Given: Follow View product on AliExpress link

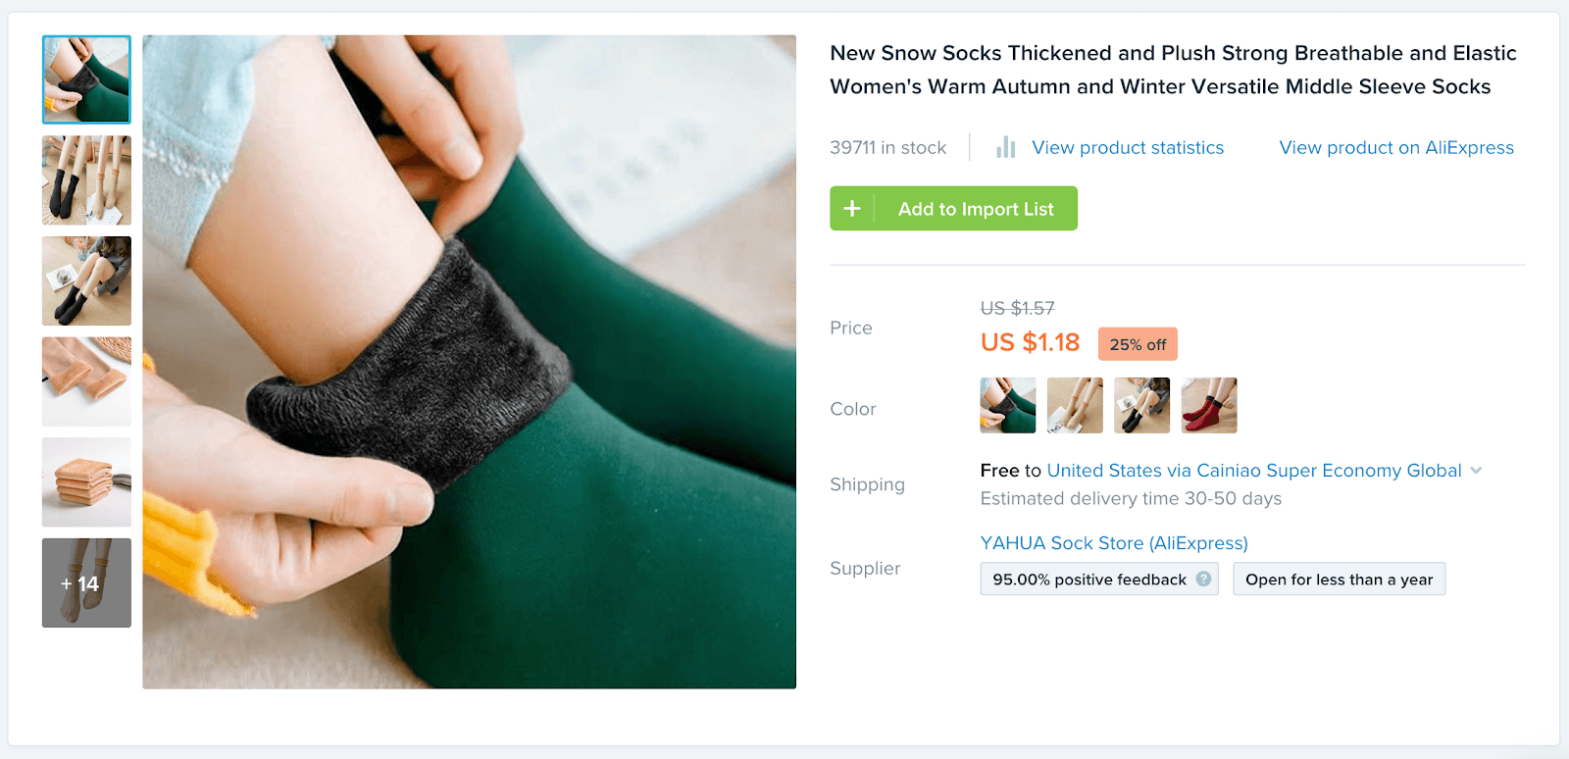Looking at the screenshot, I should [1396, 148].
